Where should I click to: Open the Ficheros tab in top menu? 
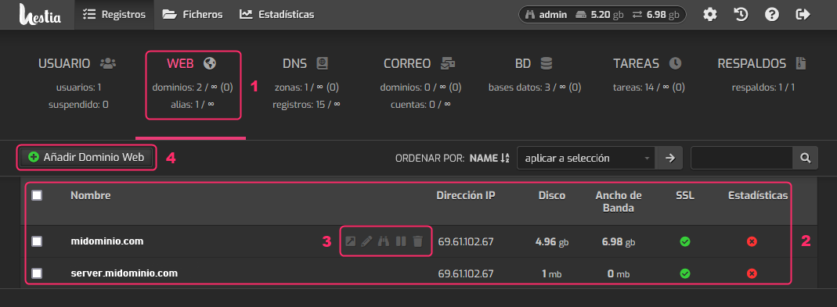[193, 15]
